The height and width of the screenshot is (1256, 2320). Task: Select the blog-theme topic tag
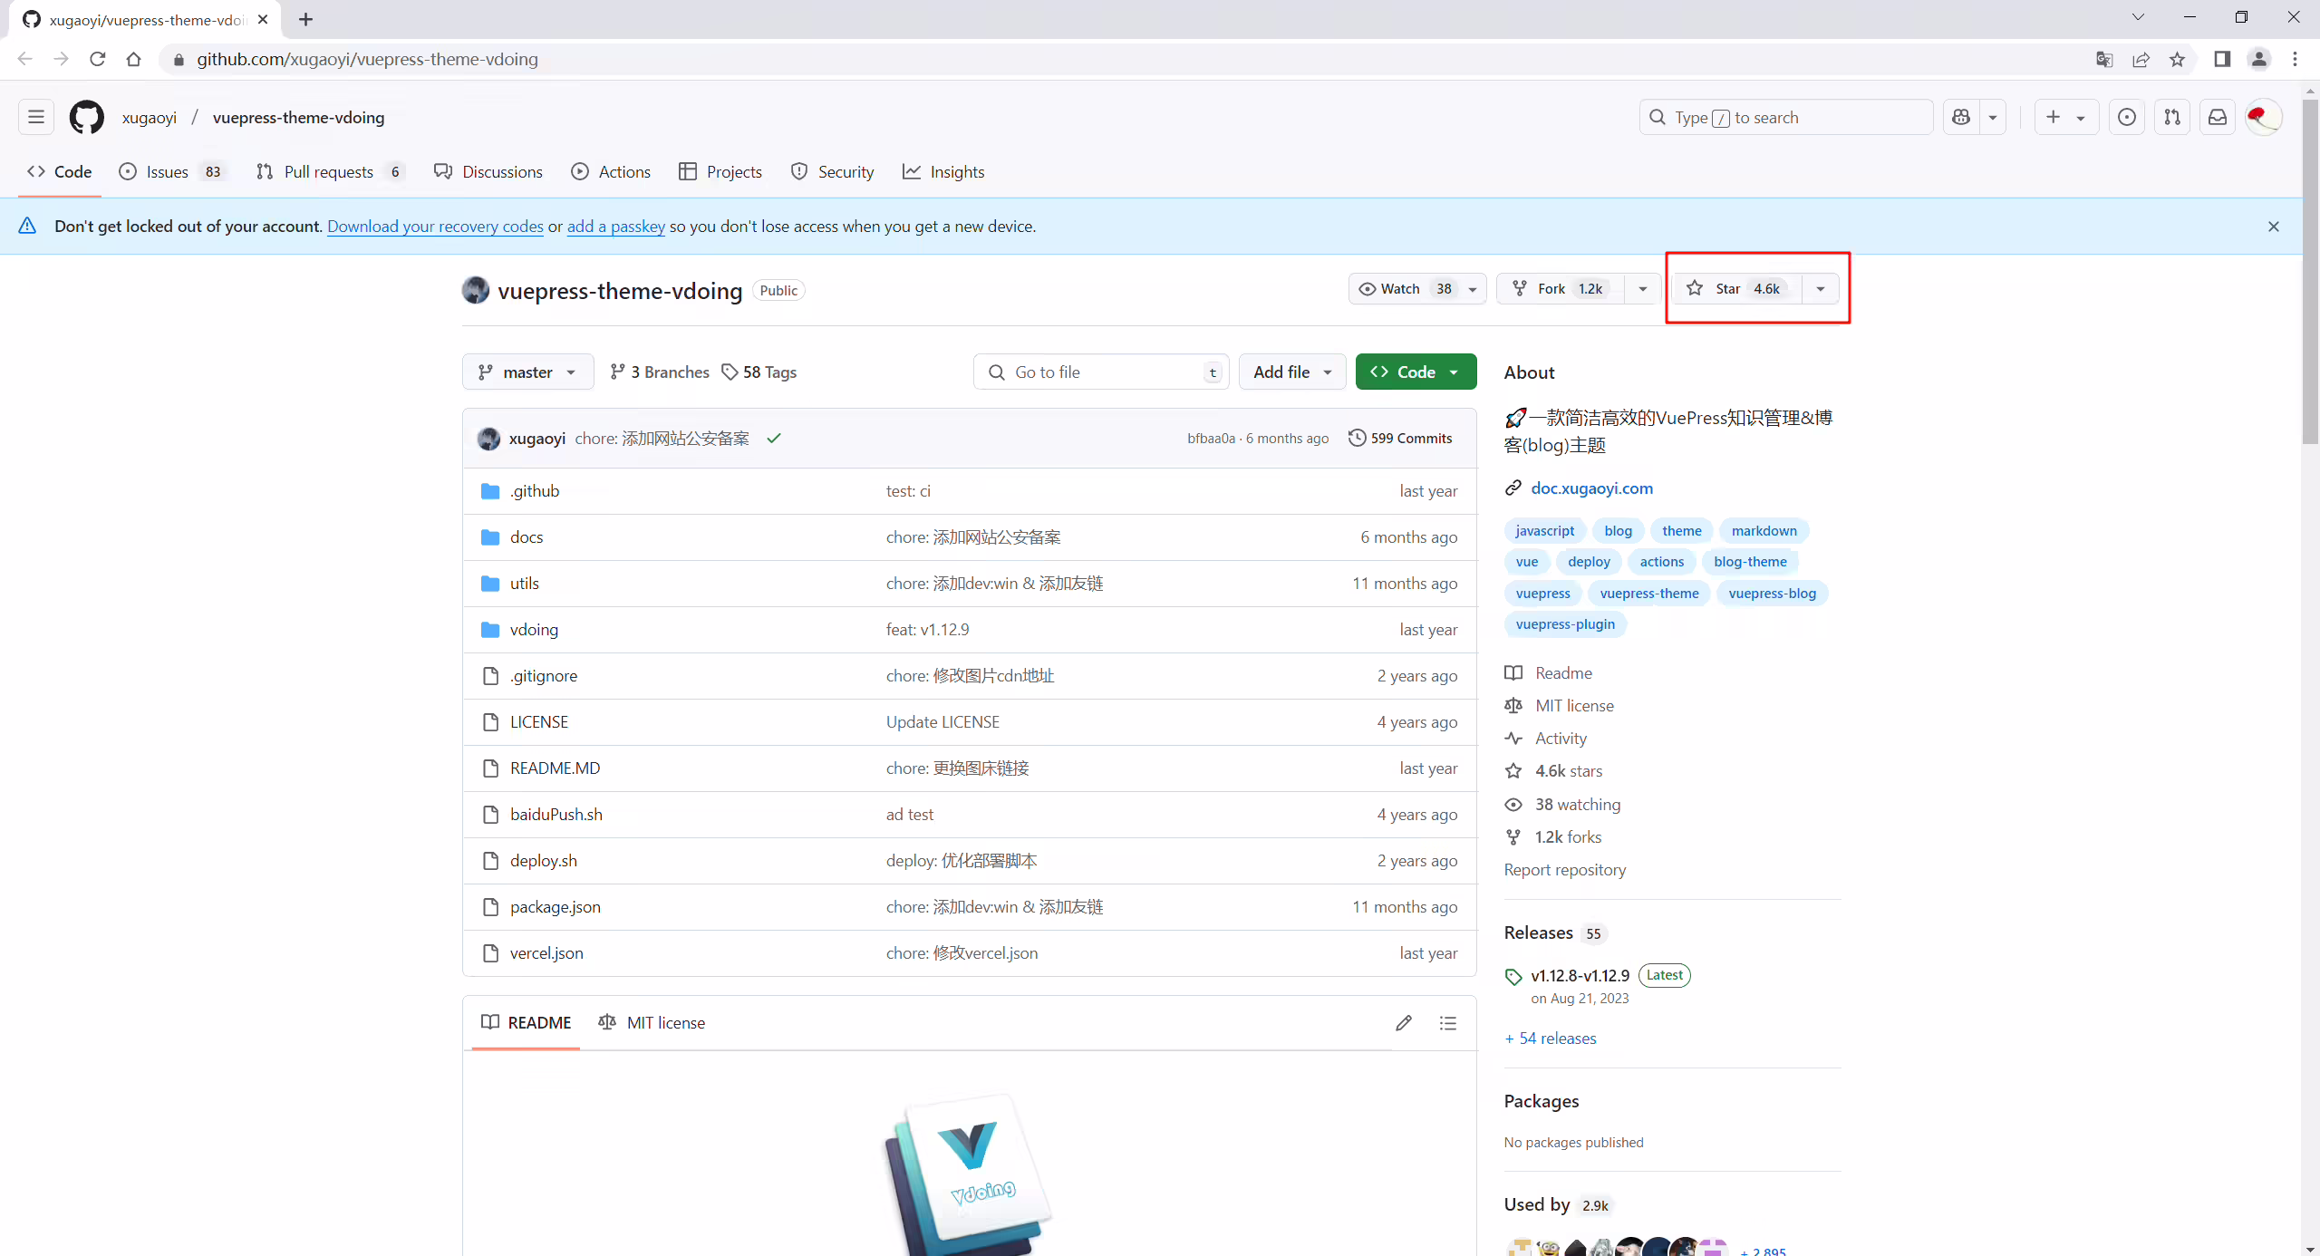tap(1750, 561)
